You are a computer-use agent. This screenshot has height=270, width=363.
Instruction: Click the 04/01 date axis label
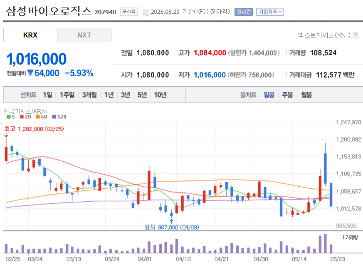pyautogui.click(x=144, y=259)
